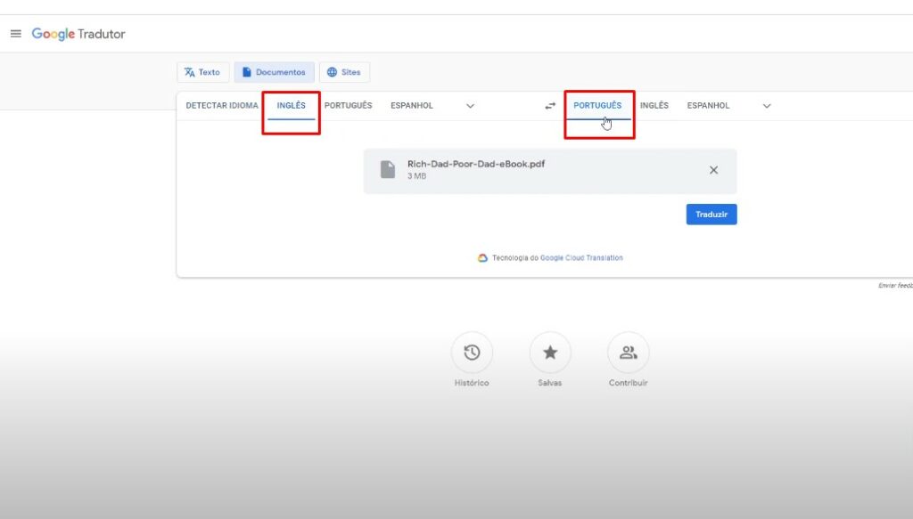
Task: Swap translation languages with the arrows icon
Action: click(550, 105)
